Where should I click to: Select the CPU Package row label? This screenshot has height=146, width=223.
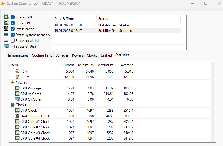[x=31, y=88]
